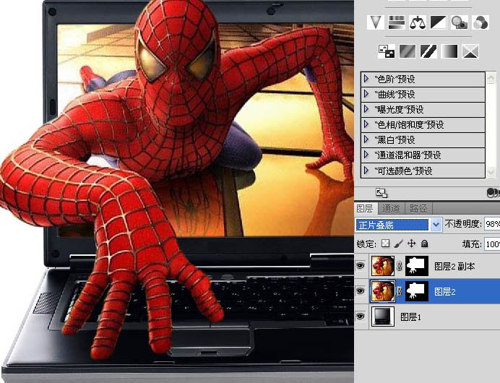Viewport: 500px width, 383px height.
Task: Select the 图层2 layer mask thumbnail
Action: [415, 291]
